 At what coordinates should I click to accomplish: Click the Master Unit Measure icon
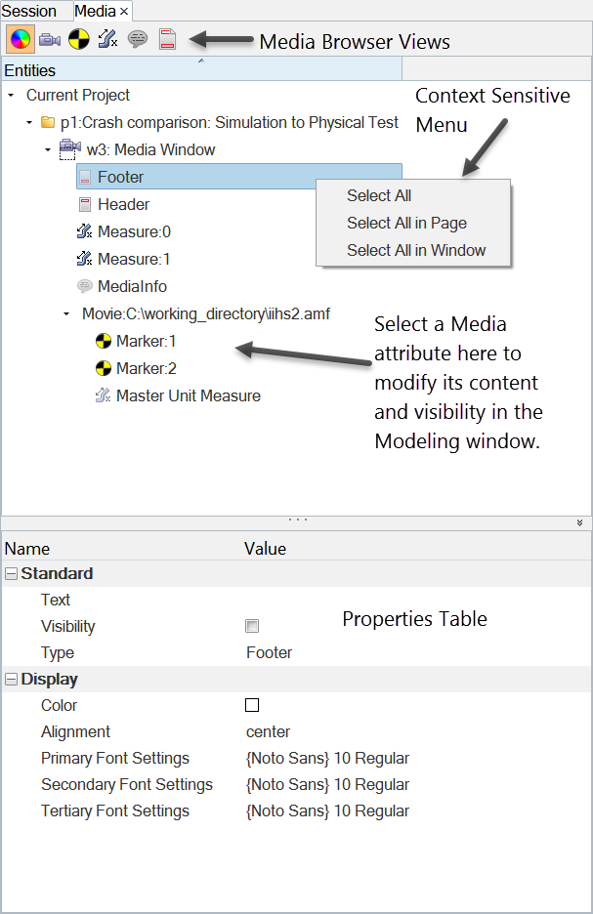click(x=103, y=396)
